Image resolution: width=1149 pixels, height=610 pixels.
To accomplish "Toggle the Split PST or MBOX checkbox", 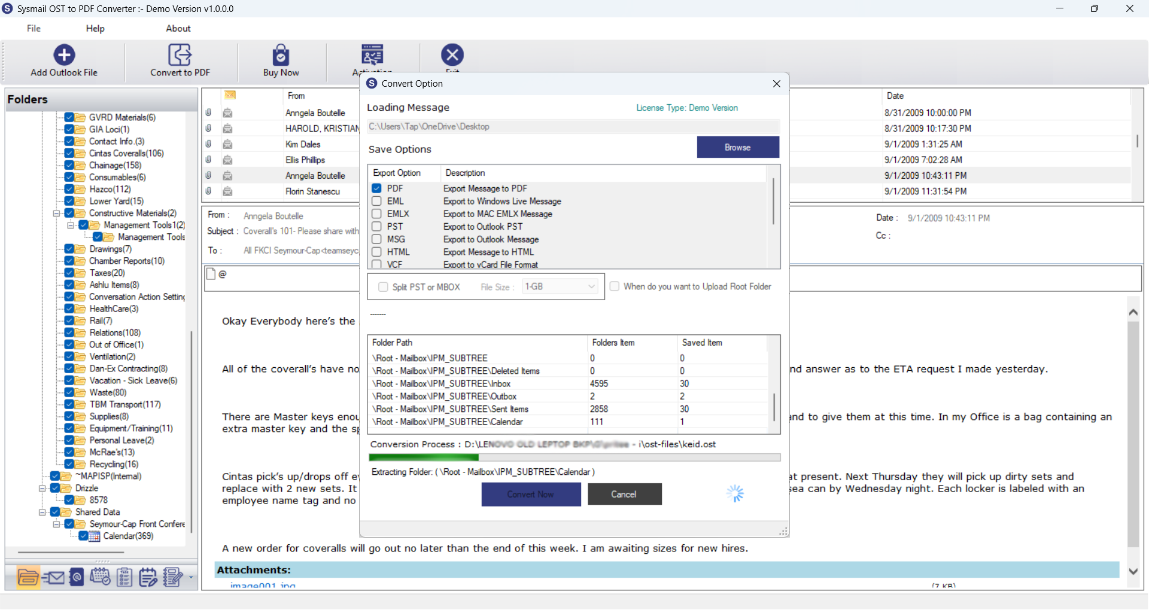I will (383, 287).
